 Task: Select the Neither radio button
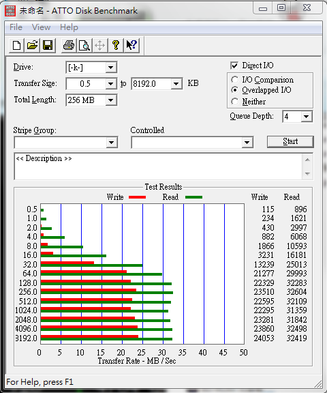point(234,102)
